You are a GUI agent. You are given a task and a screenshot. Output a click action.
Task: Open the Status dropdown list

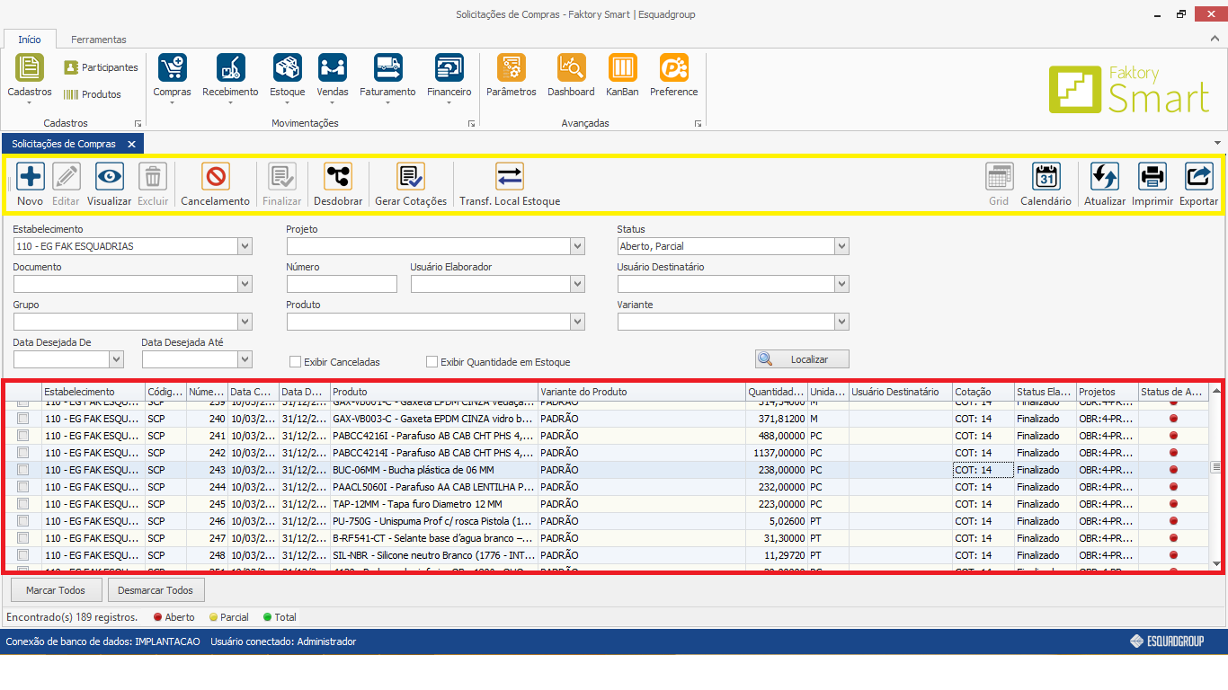841,246
